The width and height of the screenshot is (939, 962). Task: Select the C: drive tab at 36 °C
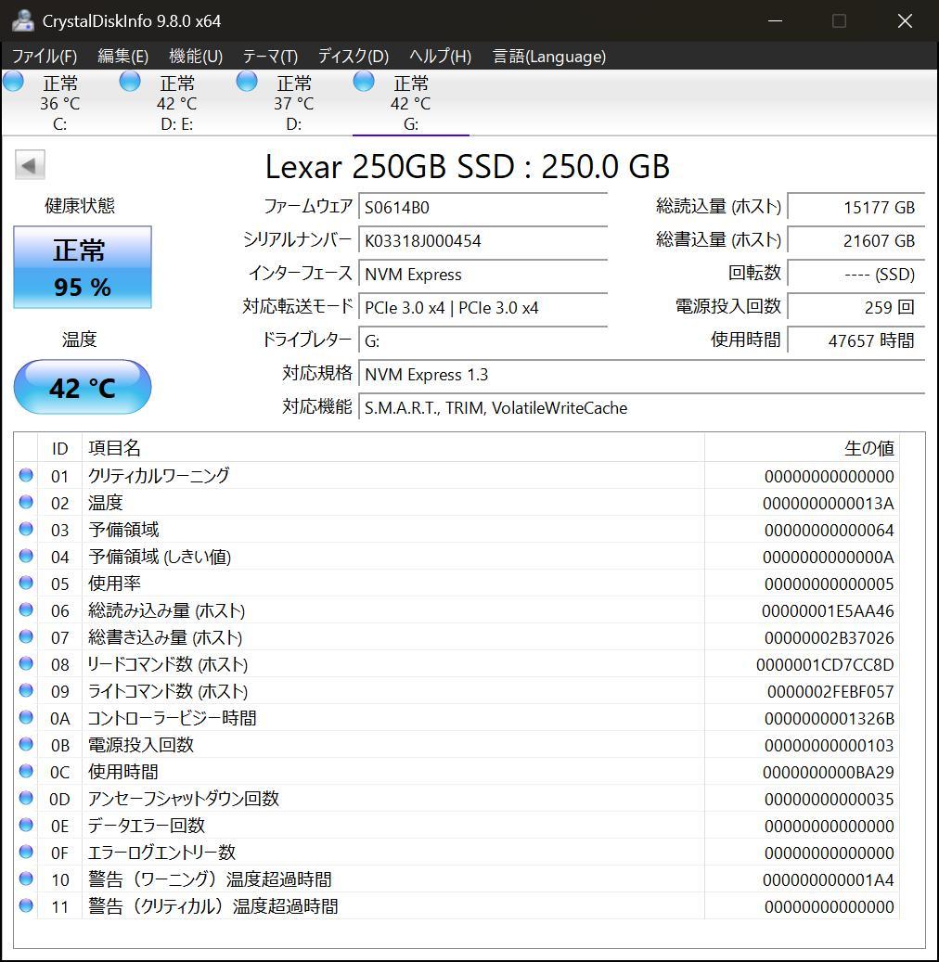59,103
